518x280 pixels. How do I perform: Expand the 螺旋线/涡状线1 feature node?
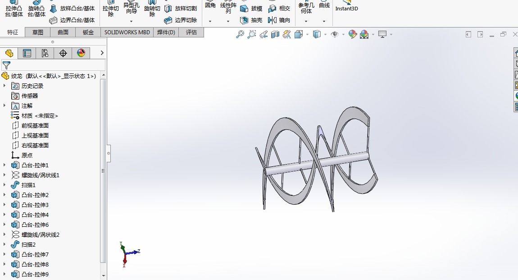(5, 175)
